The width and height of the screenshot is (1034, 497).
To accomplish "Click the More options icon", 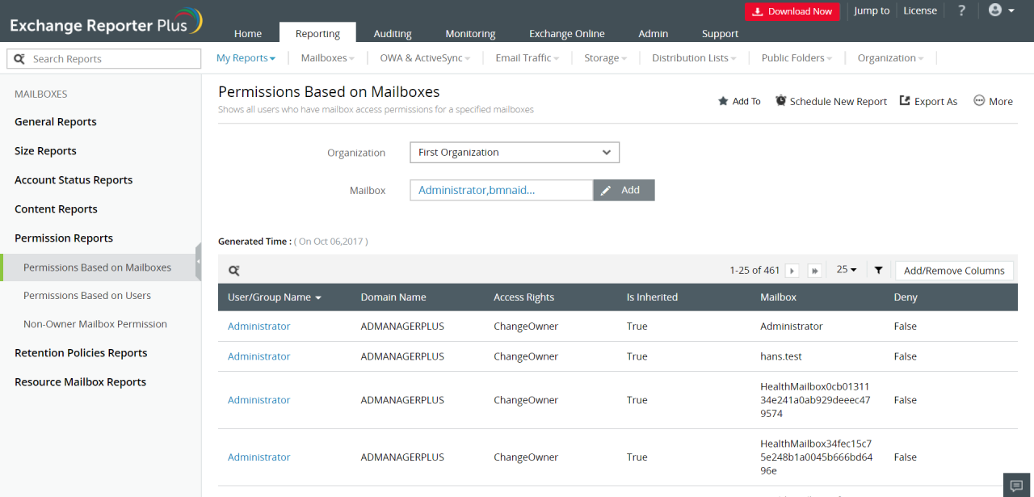I will (993, 101).
